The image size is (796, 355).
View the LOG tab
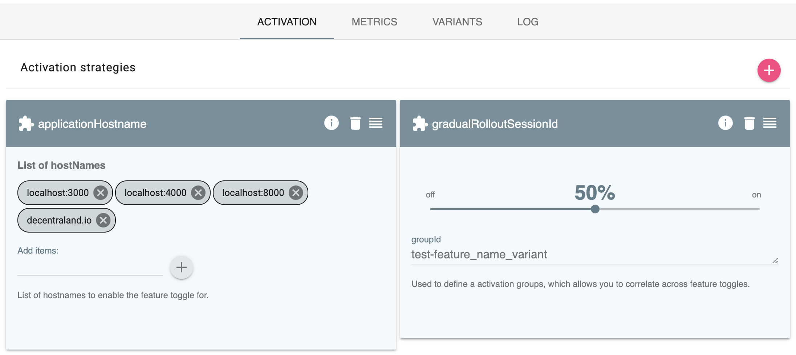(527, 22)
